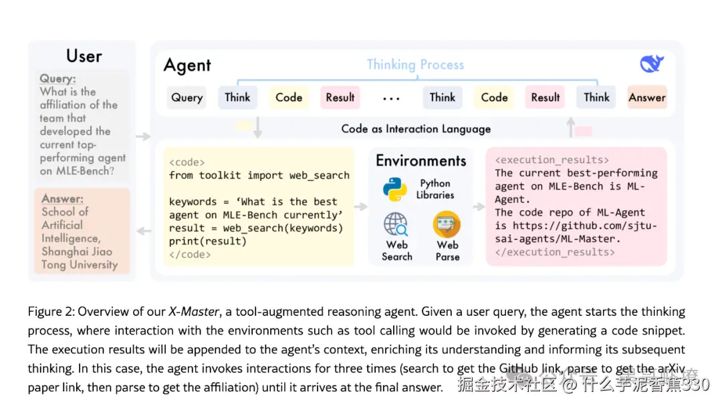
Task: Click the closing '</execution_results>' tag
Action: (x=555, y=252)
